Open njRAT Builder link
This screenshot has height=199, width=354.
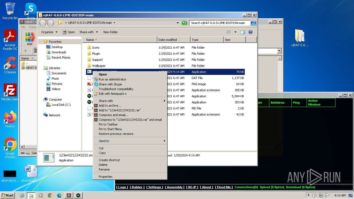click(137, 187)
